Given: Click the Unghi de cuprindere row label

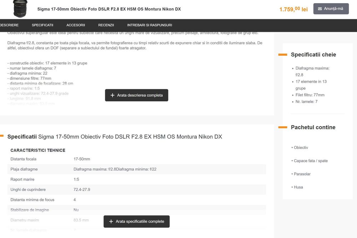Looking at the screenshot, I should pos(28,189).
